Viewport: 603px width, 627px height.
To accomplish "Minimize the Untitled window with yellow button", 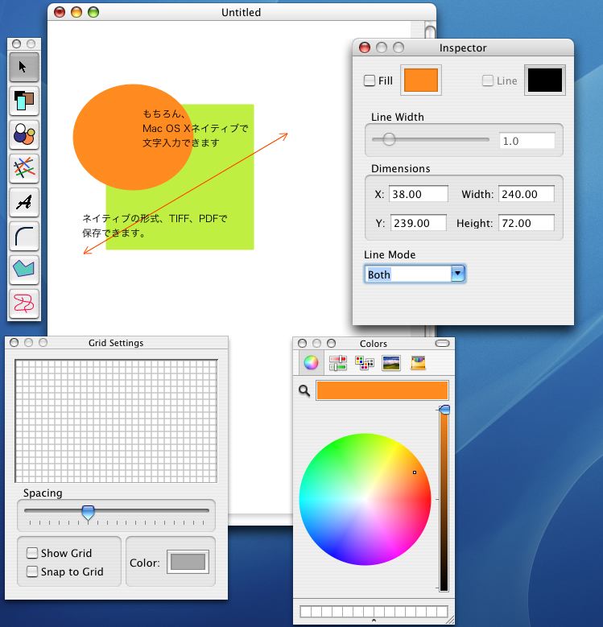I will 76,12.
